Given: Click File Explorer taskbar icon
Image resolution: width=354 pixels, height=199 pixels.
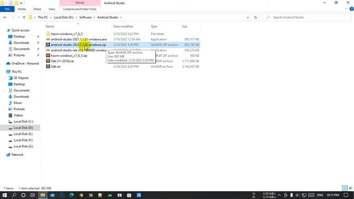Looking at the screenshot, I should tap(43, 195).
